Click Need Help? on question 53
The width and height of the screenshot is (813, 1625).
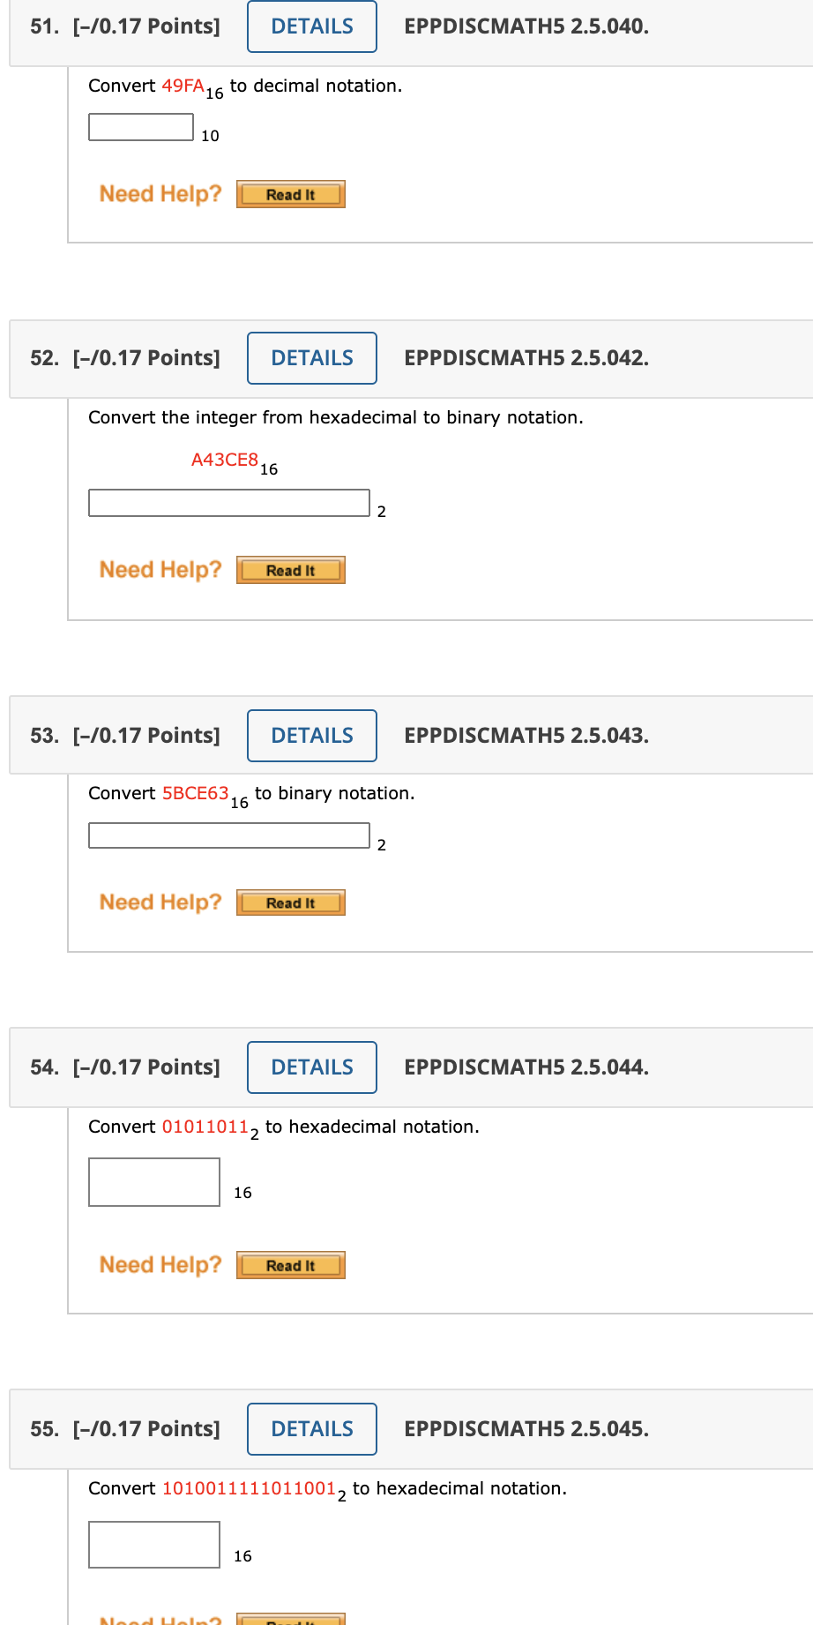(x=160, y=901)
